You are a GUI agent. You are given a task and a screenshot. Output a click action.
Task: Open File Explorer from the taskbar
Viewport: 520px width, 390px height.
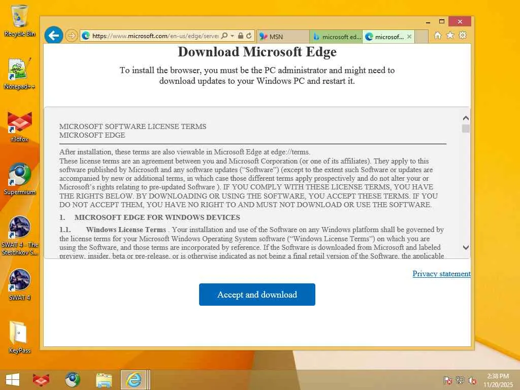pos(104,380)
